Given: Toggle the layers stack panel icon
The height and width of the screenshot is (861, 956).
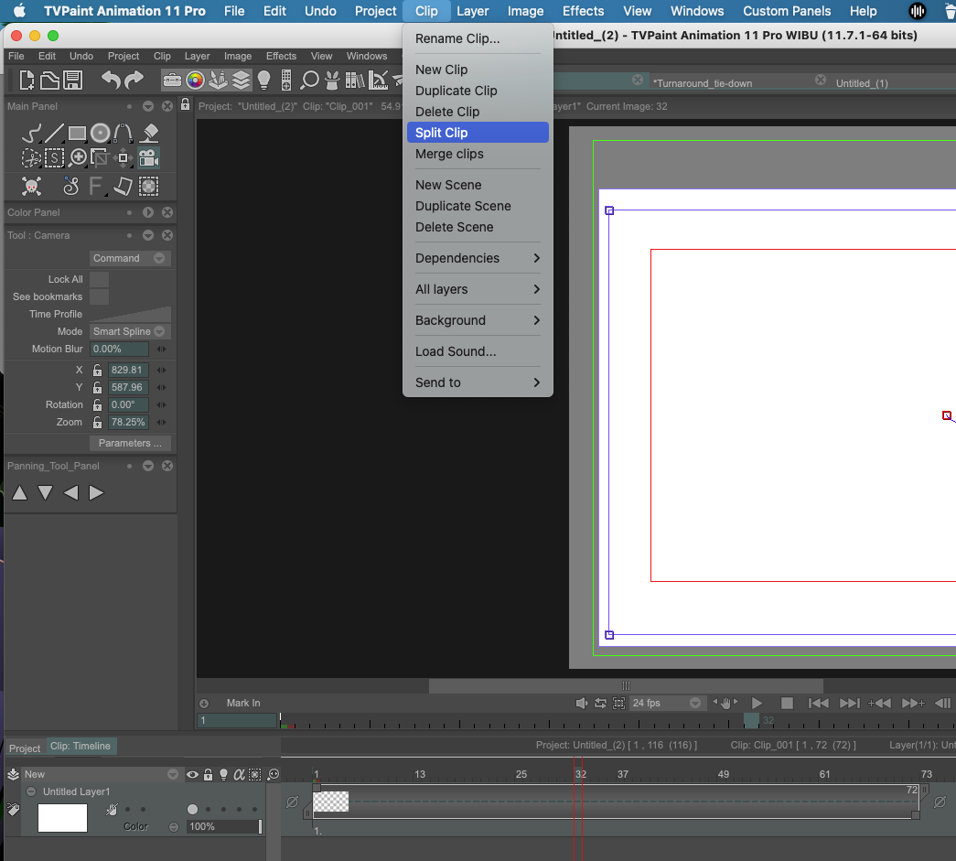Looking at the screenshot, I should coord(242,80).
